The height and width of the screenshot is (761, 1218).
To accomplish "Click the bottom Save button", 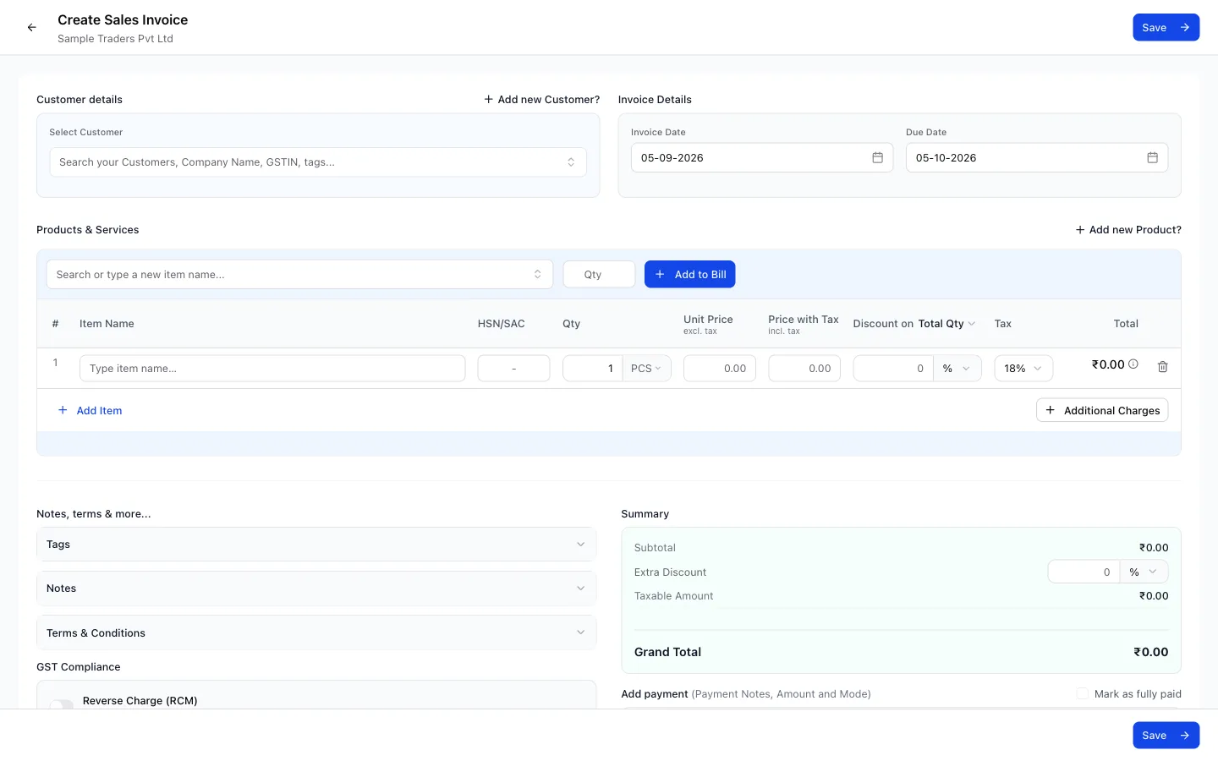I will click(1166, 736).
